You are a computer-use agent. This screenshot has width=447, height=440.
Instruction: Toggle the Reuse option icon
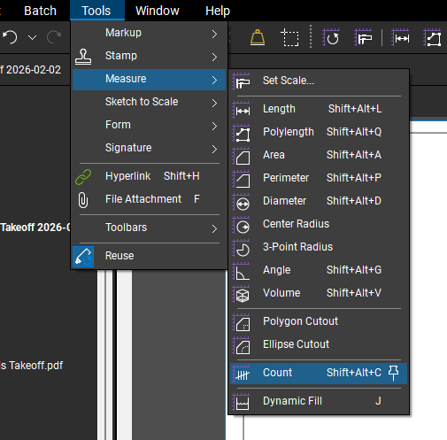83,257
